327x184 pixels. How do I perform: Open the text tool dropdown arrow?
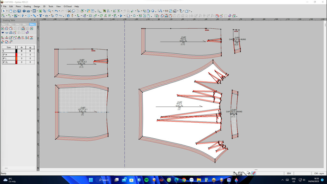click(x=43, y=16)
